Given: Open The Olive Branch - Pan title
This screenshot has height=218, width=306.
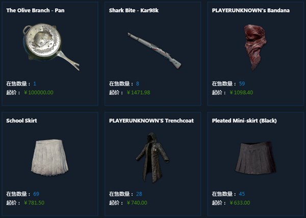Looking at the screenshot, I should [35, 10].
